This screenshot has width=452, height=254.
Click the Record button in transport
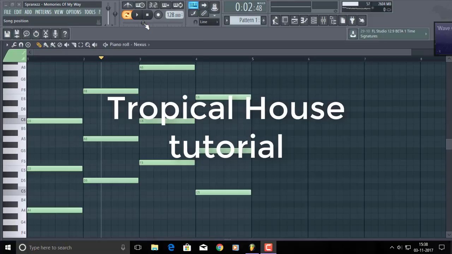158,15
